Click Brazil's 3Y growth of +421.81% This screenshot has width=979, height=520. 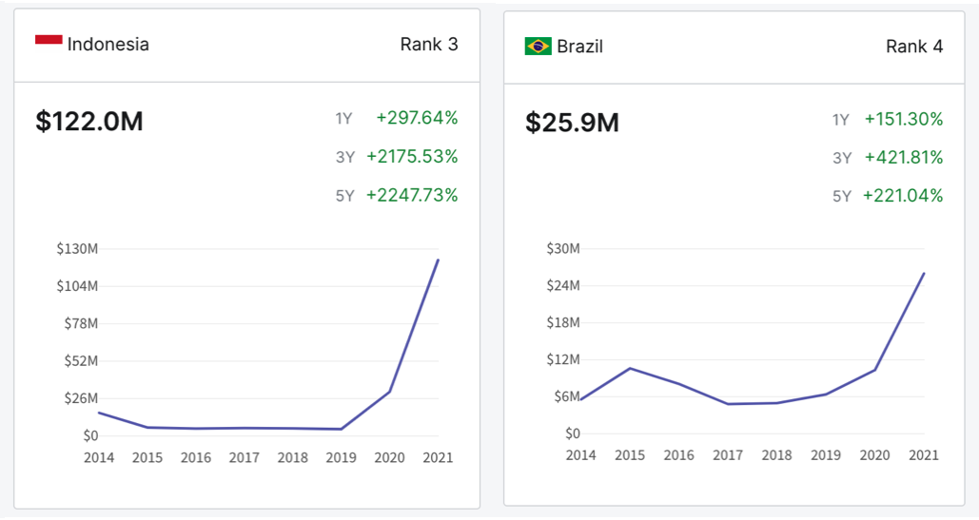[x=903, y=157]
